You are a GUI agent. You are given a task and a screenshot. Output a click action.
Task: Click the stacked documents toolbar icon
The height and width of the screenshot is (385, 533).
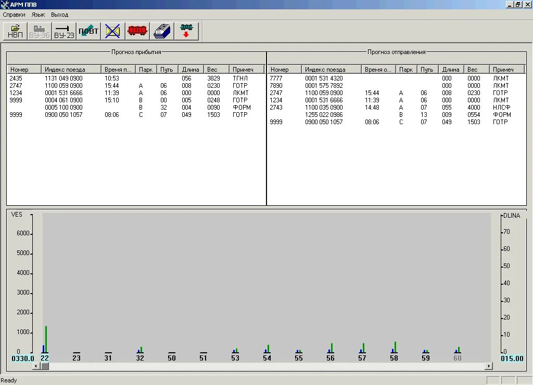[162, 31]
